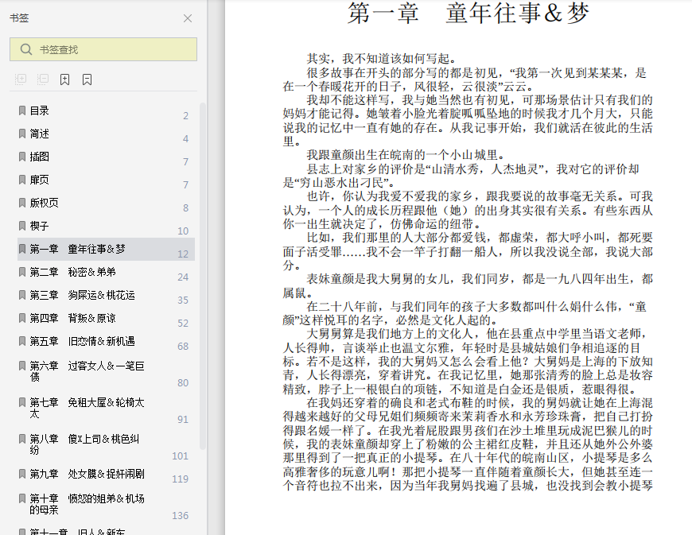Click the bookmark icon beside 第六章

[x=22, y=365]
